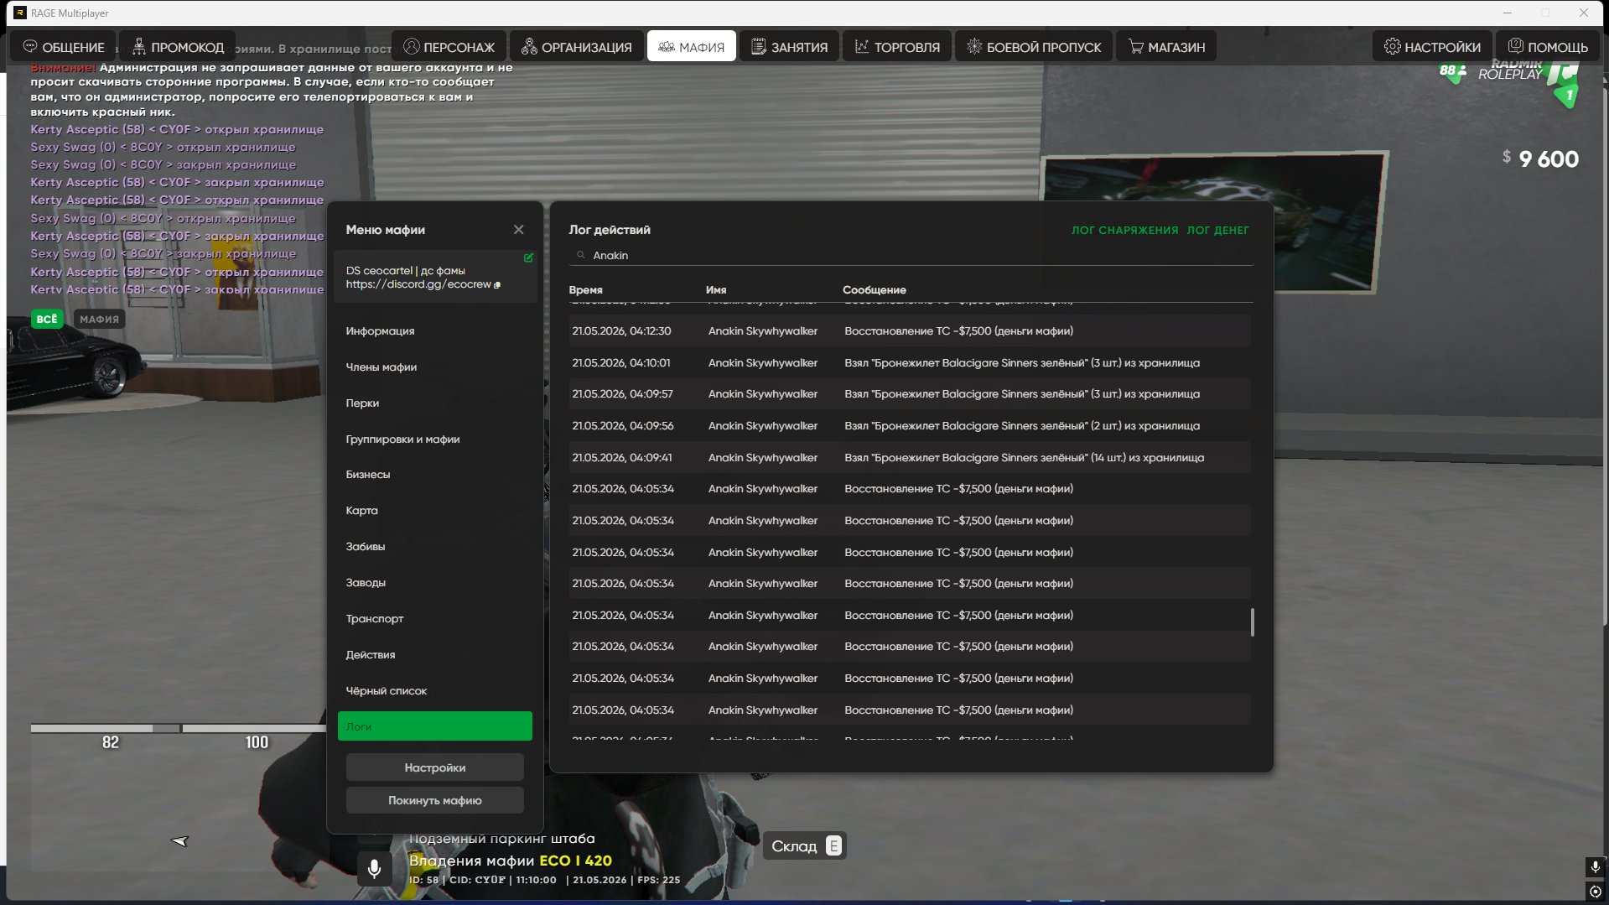Click the small microphone icon above the crosshair icon
The height and width of the screenshot is (905, 1609).
pyautogui.click(x=1595, y=867)
